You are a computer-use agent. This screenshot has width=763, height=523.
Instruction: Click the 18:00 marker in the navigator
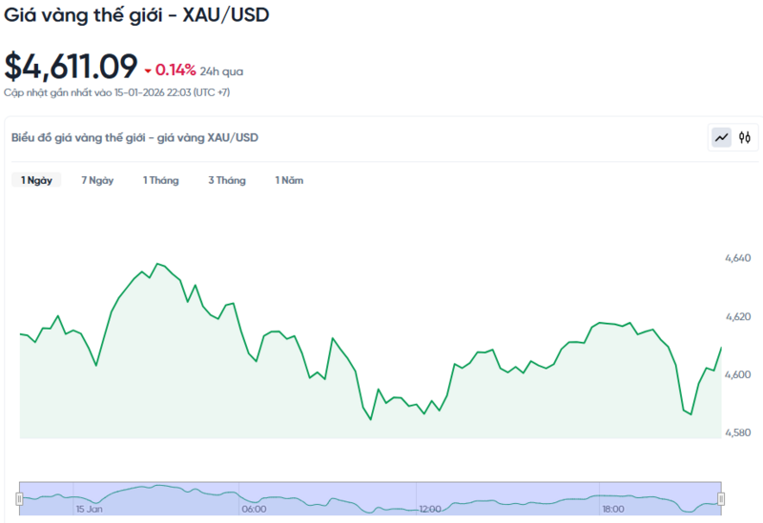612,510
